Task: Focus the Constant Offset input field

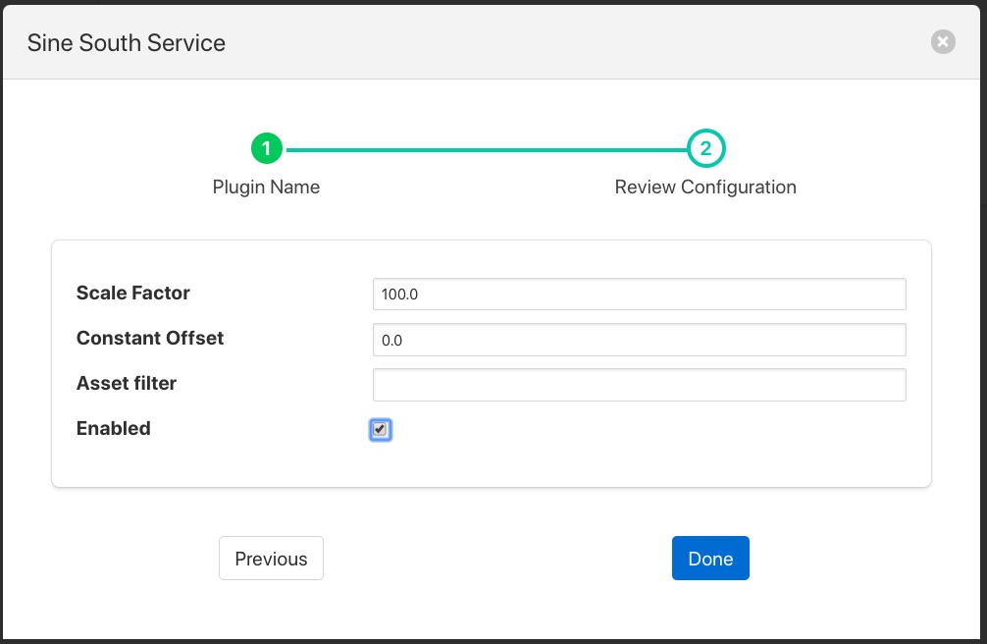Action: (639, 340)
